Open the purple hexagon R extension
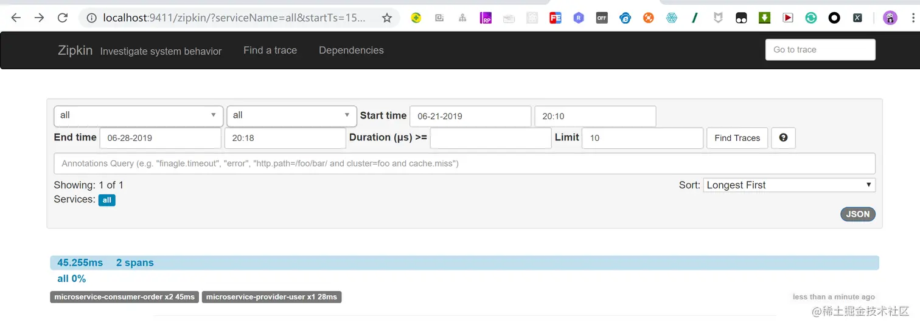 (579, 18)
